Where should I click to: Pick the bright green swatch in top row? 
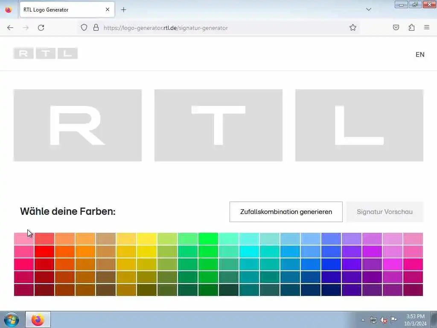pyautogui.click(x=208, y=239)
